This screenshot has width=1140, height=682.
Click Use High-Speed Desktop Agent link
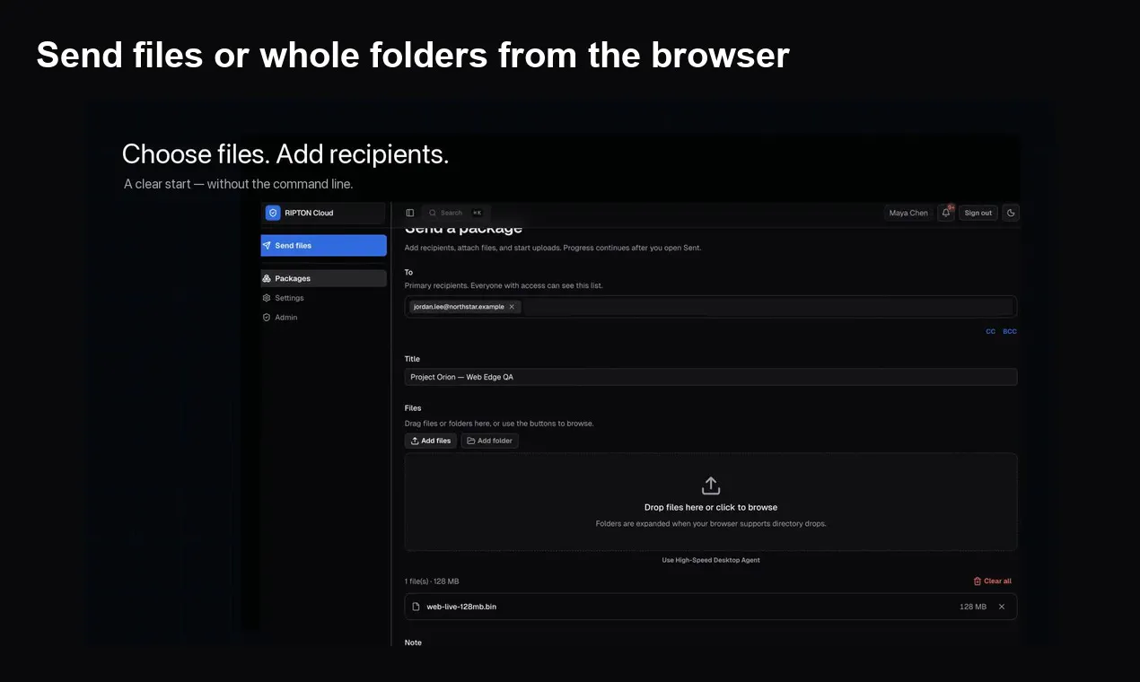pos(711,560)
